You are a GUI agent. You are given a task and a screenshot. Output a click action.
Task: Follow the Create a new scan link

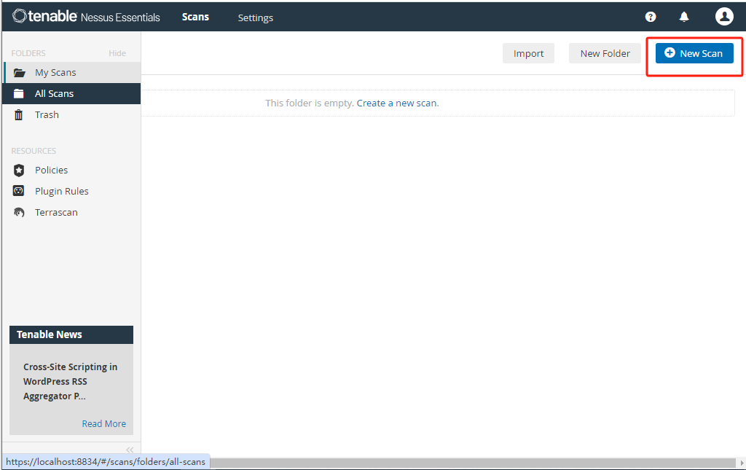tap(397, 103)
